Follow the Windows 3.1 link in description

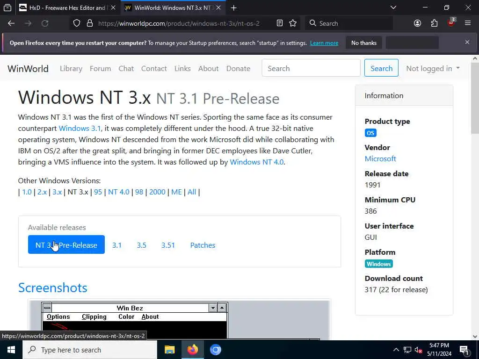click(x=80, y=128)
